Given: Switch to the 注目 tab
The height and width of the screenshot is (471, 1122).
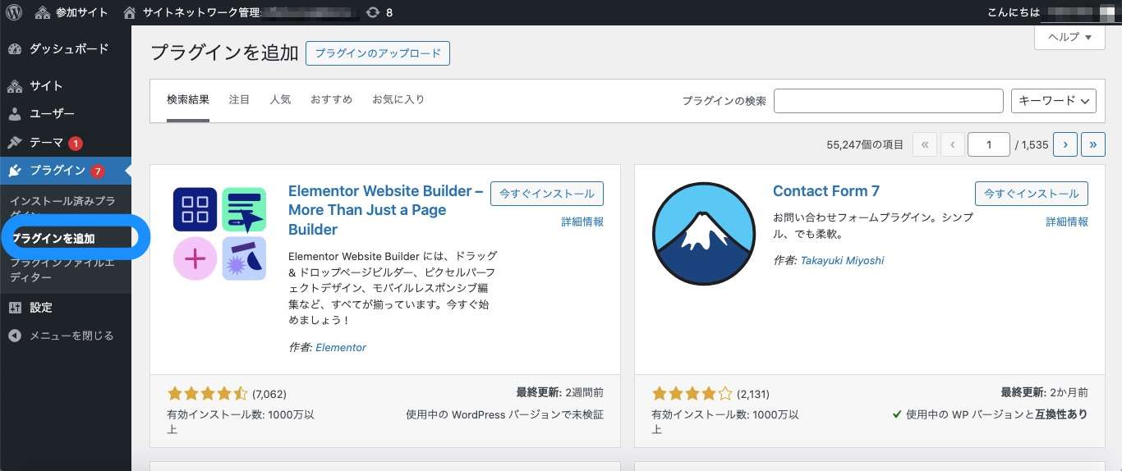Looking at the screenshot, I should click(239, 100).
